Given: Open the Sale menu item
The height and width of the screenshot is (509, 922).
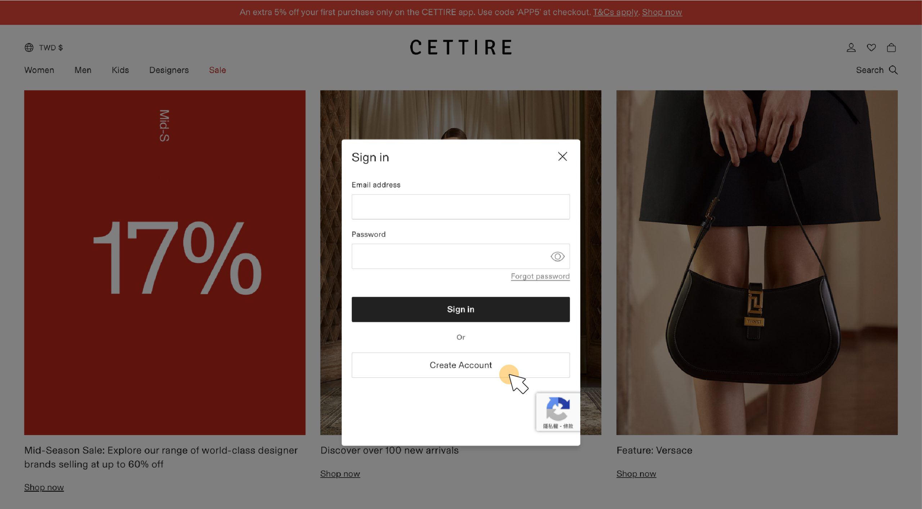Looking at the screenshot, I should 217,70.
